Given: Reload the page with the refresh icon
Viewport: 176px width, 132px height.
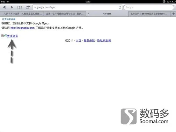Looking at the screenshot, I should click(120, 7).
